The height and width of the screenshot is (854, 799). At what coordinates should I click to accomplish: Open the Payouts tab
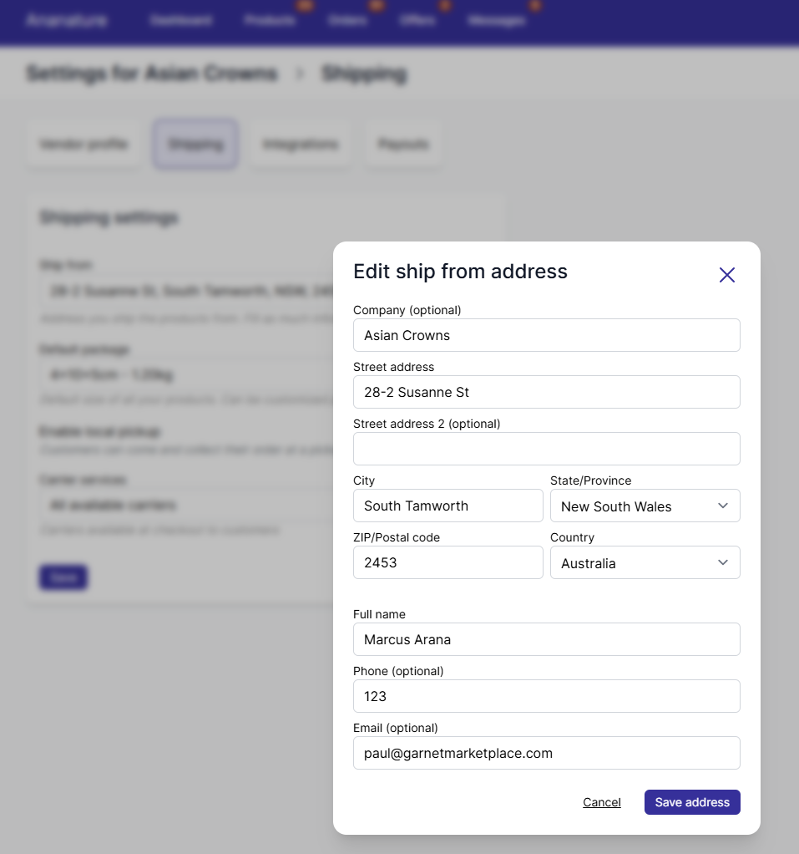403,144
